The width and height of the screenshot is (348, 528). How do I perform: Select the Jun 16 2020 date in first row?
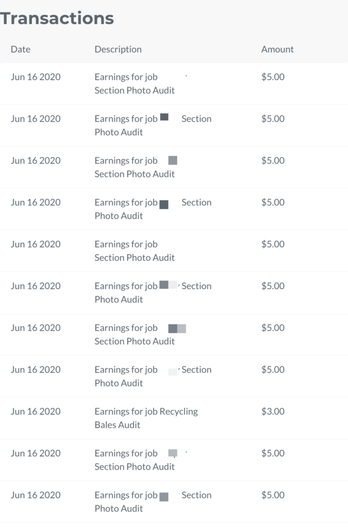(36, 77)
